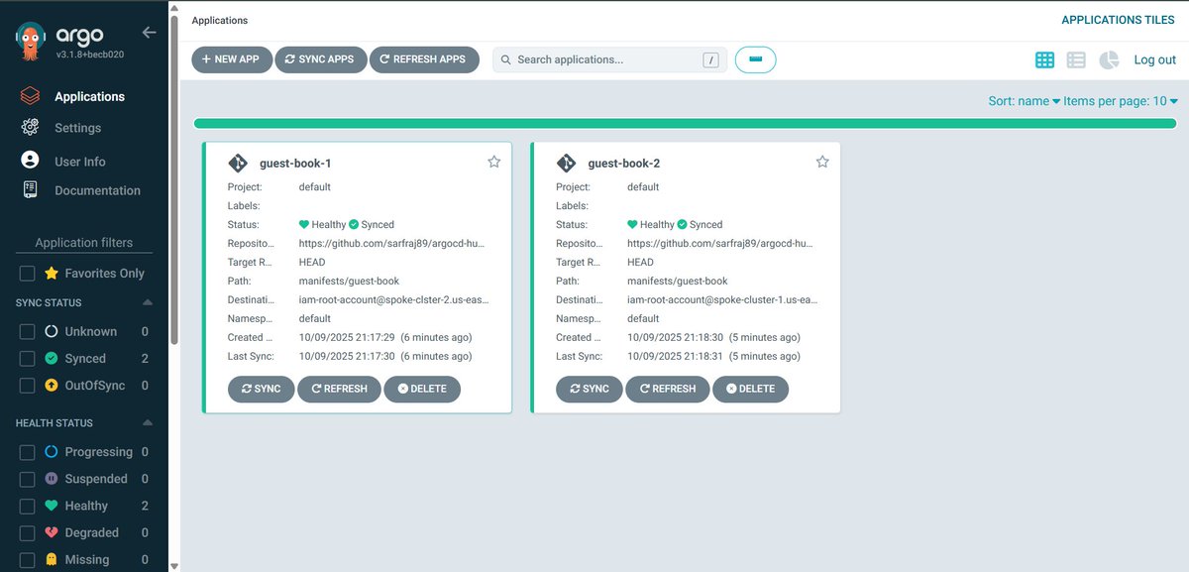Click the git icon on guest-book-1
The height and width of the screenshot is (572, 1189).
pyautogui.click(x=238, y=164)
